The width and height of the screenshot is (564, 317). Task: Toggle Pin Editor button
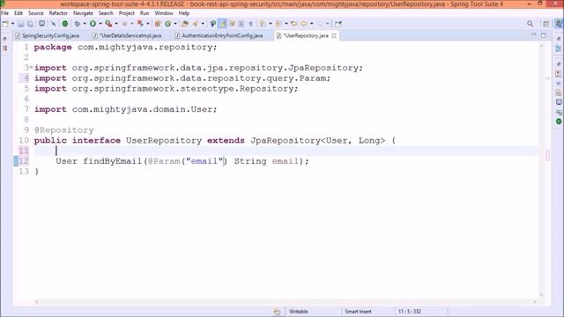(338, 24)
